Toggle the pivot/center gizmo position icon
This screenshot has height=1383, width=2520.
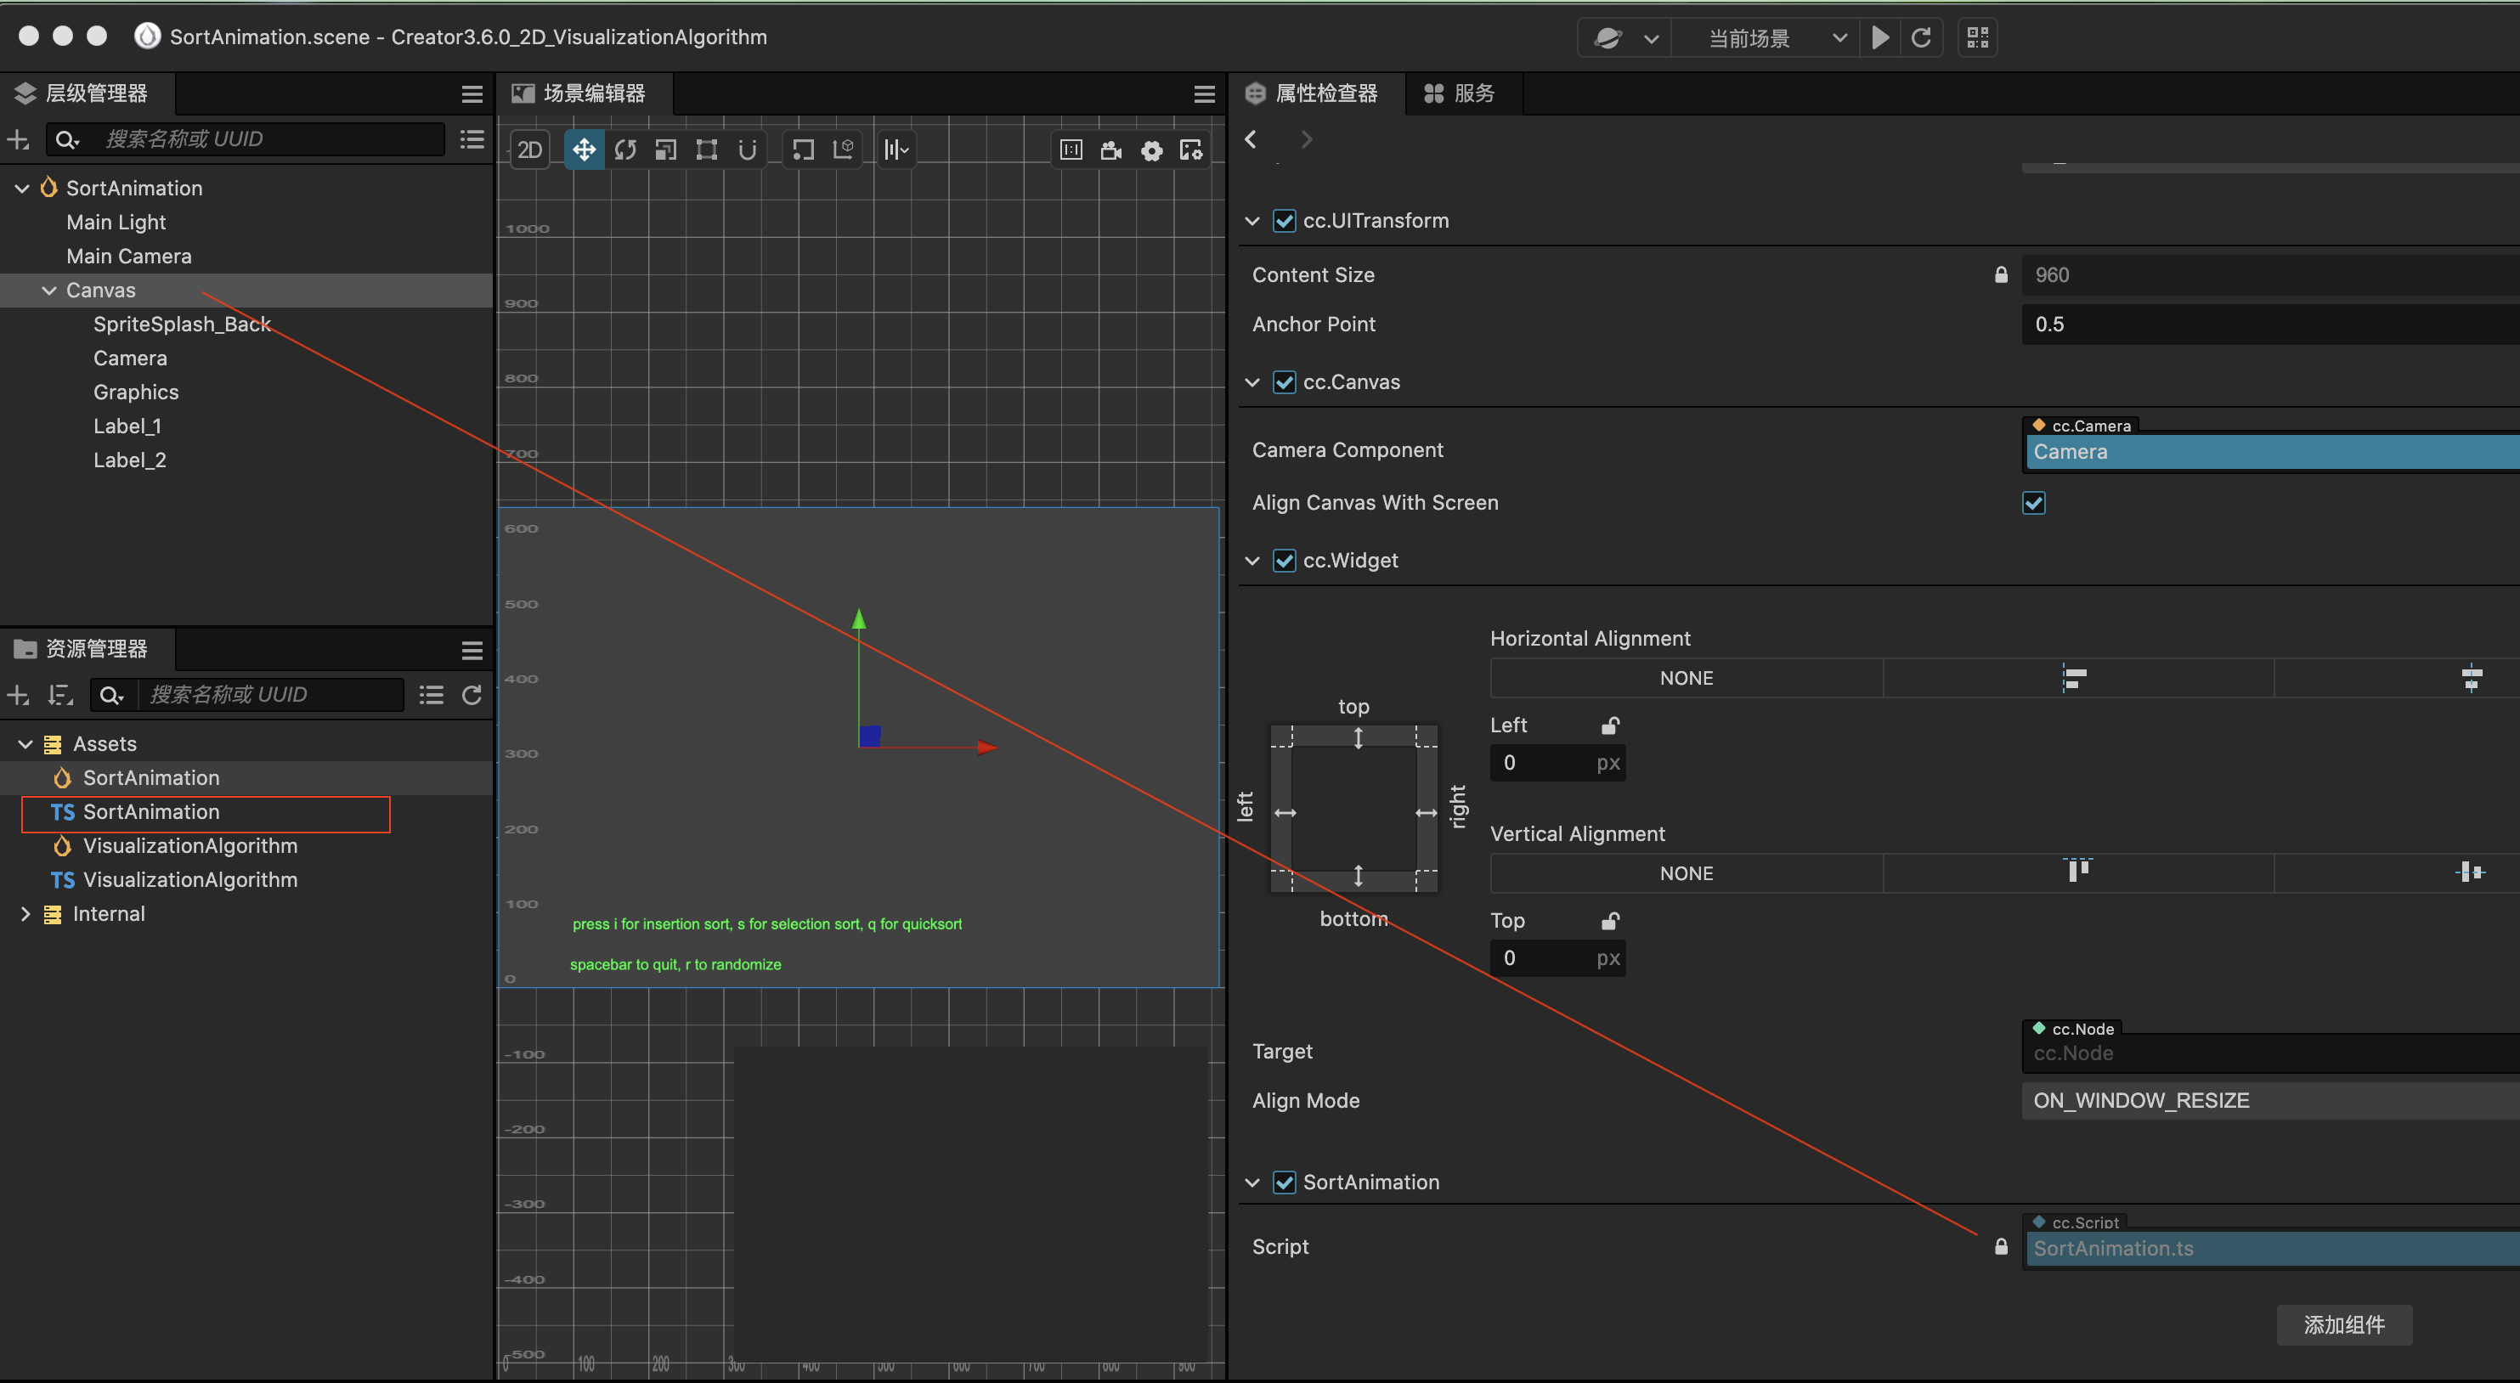(803, 150)
